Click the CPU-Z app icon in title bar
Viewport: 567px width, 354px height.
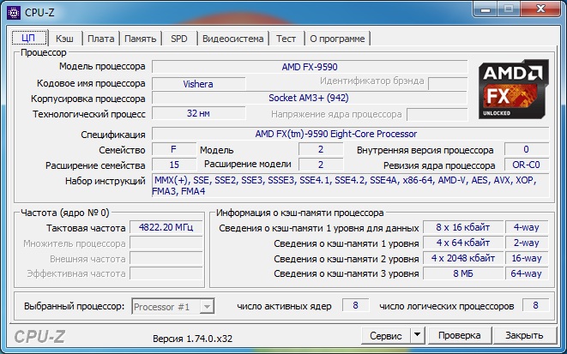[x=14, y=13]
